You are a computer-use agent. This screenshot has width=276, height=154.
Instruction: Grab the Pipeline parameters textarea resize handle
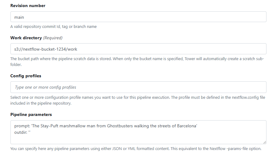point(265,142)
